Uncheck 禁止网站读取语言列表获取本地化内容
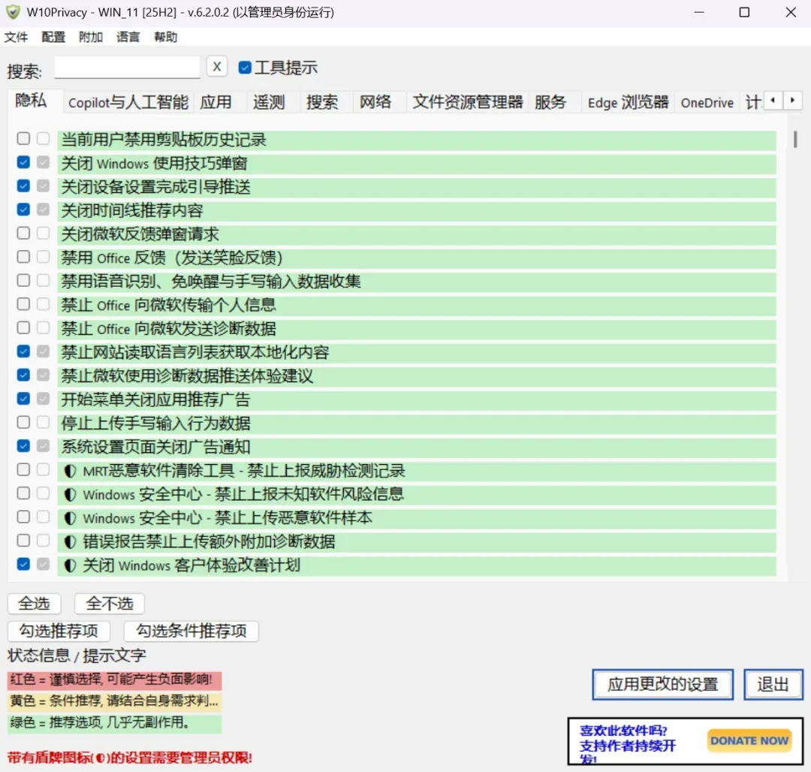 pos(23,351)
